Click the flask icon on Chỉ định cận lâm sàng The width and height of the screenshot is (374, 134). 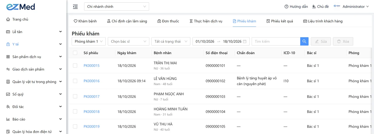pos(109,21)
